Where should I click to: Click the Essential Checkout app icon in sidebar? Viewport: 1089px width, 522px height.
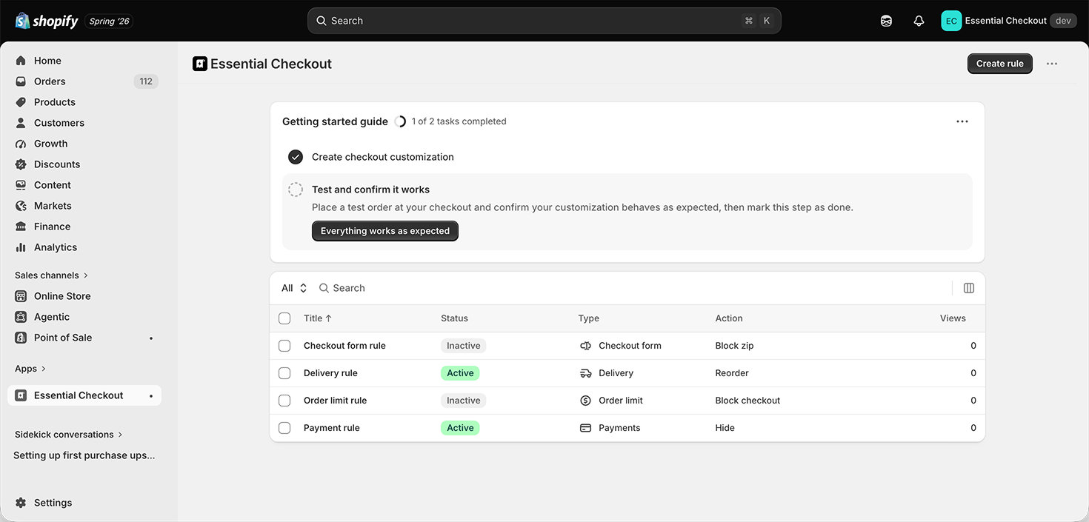coord(21,395)
